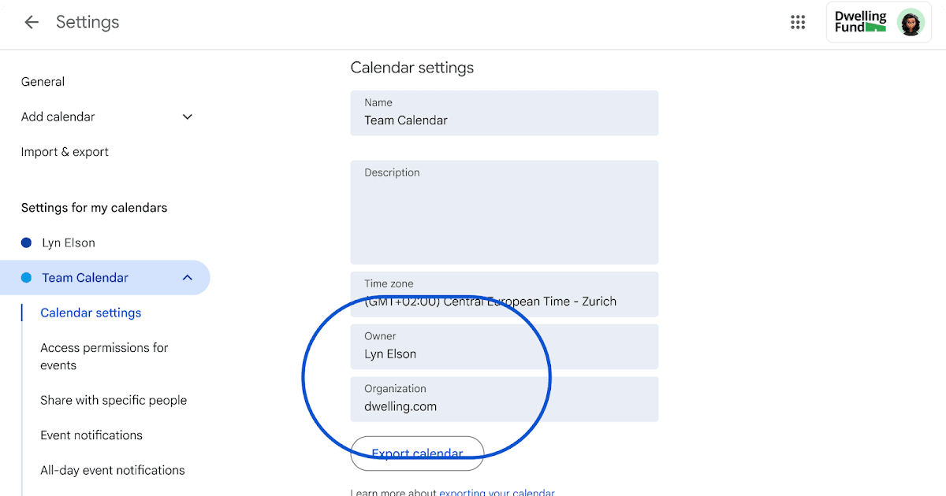Select Calendar settings subsection
The image size is (946, 496).
91,313
